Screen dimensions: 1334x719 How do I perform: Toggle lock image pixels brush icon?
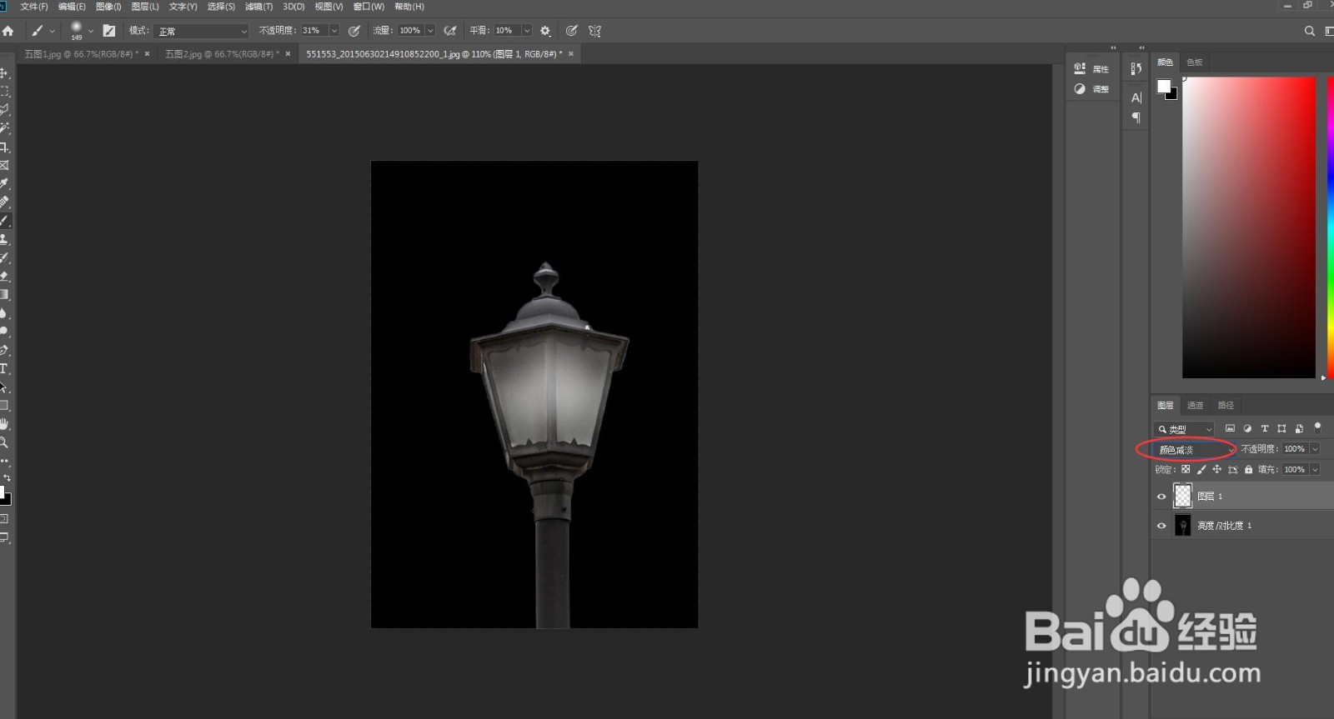click(1201, 470)
